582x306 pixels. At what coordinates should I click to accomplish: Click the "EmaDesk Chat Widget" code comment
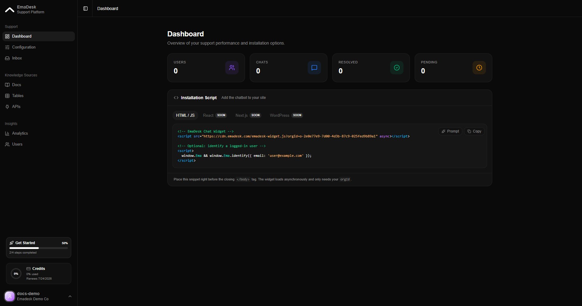click(206, 131)
